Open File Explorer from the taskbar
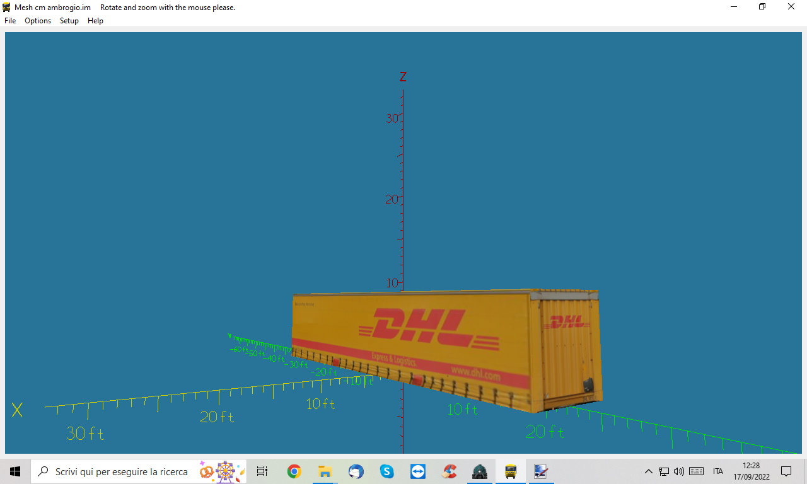807x484 pixels. tap(325, 471)
